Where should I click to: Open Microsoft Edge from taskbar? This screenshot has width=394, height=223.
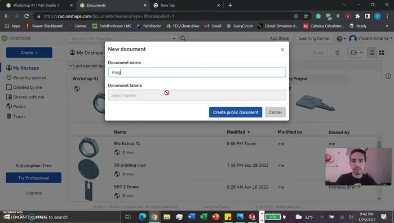point(142,217)
